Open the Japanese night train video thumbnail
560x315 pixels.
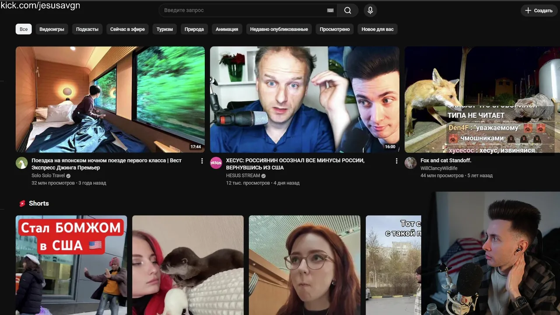coord(110,99)
